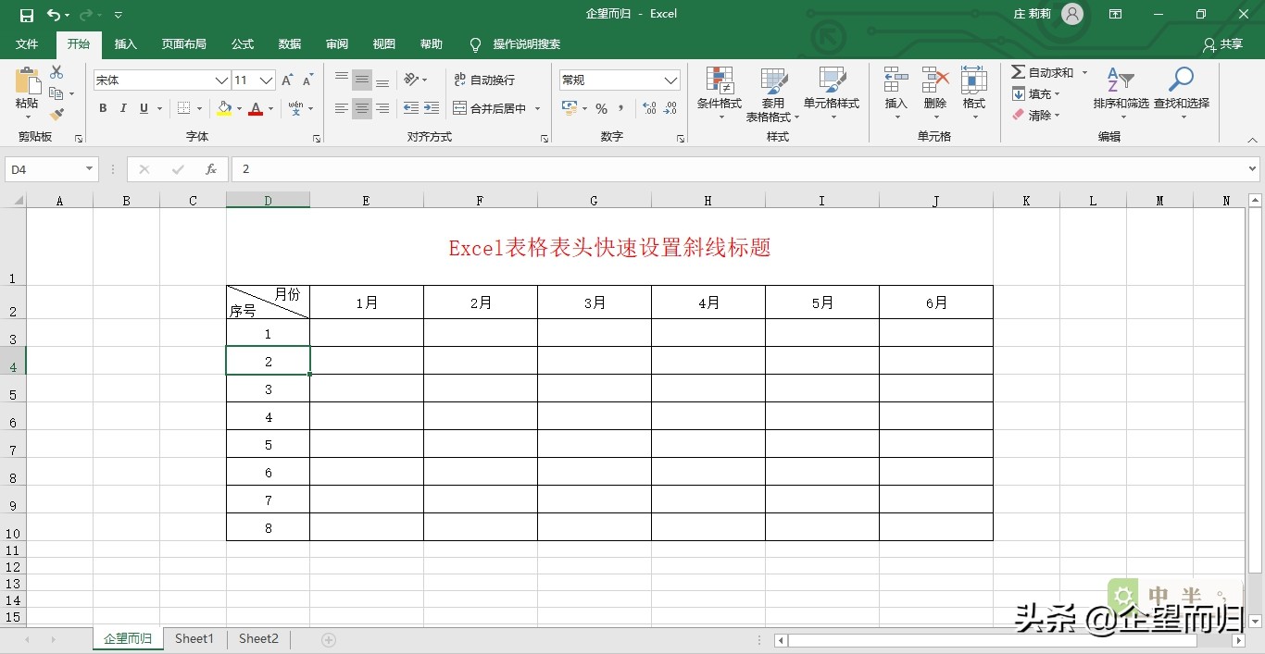
Task: Click 套用表格格式 icon
Action: (774, 93)
